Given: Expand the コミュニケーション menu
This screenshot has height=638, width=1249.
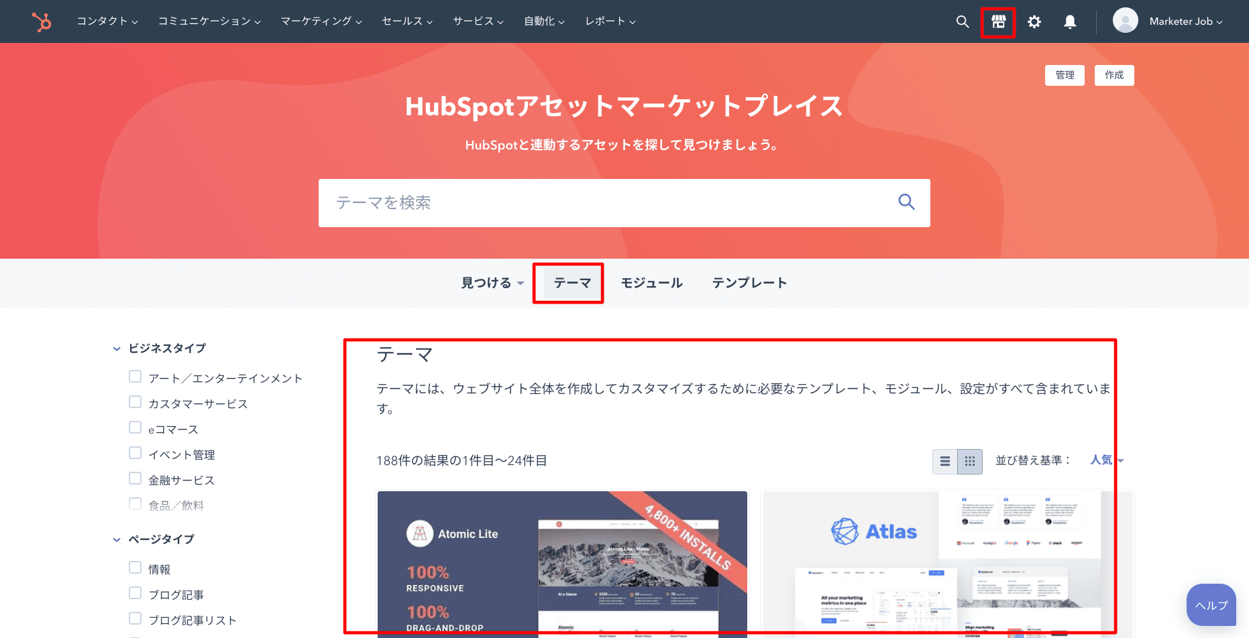Looking at the screenshot, I should coord(209,21).
